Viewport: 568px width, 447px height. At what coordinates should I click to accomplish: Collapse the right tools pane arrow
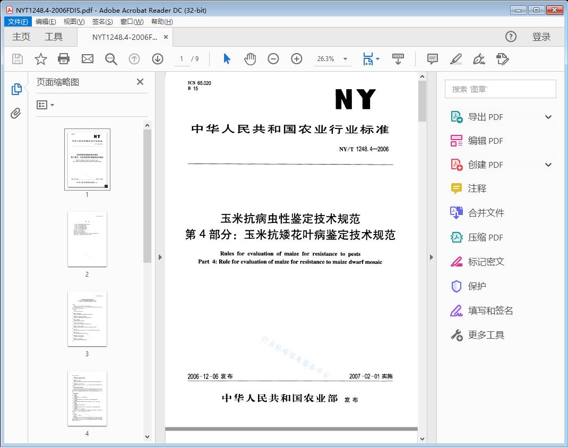click(431, 257)
